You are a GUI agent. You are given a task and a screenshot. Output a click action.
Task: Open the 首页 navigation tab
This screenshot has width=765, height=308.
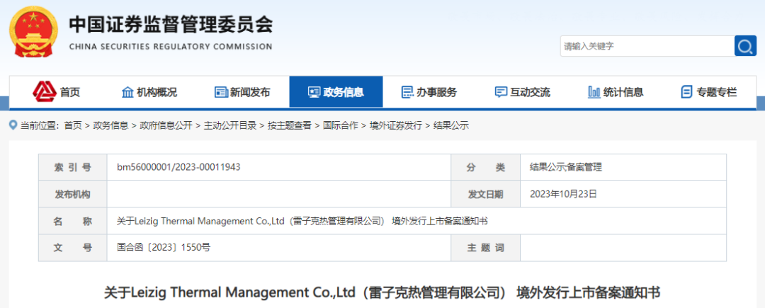tap(56, 91)
